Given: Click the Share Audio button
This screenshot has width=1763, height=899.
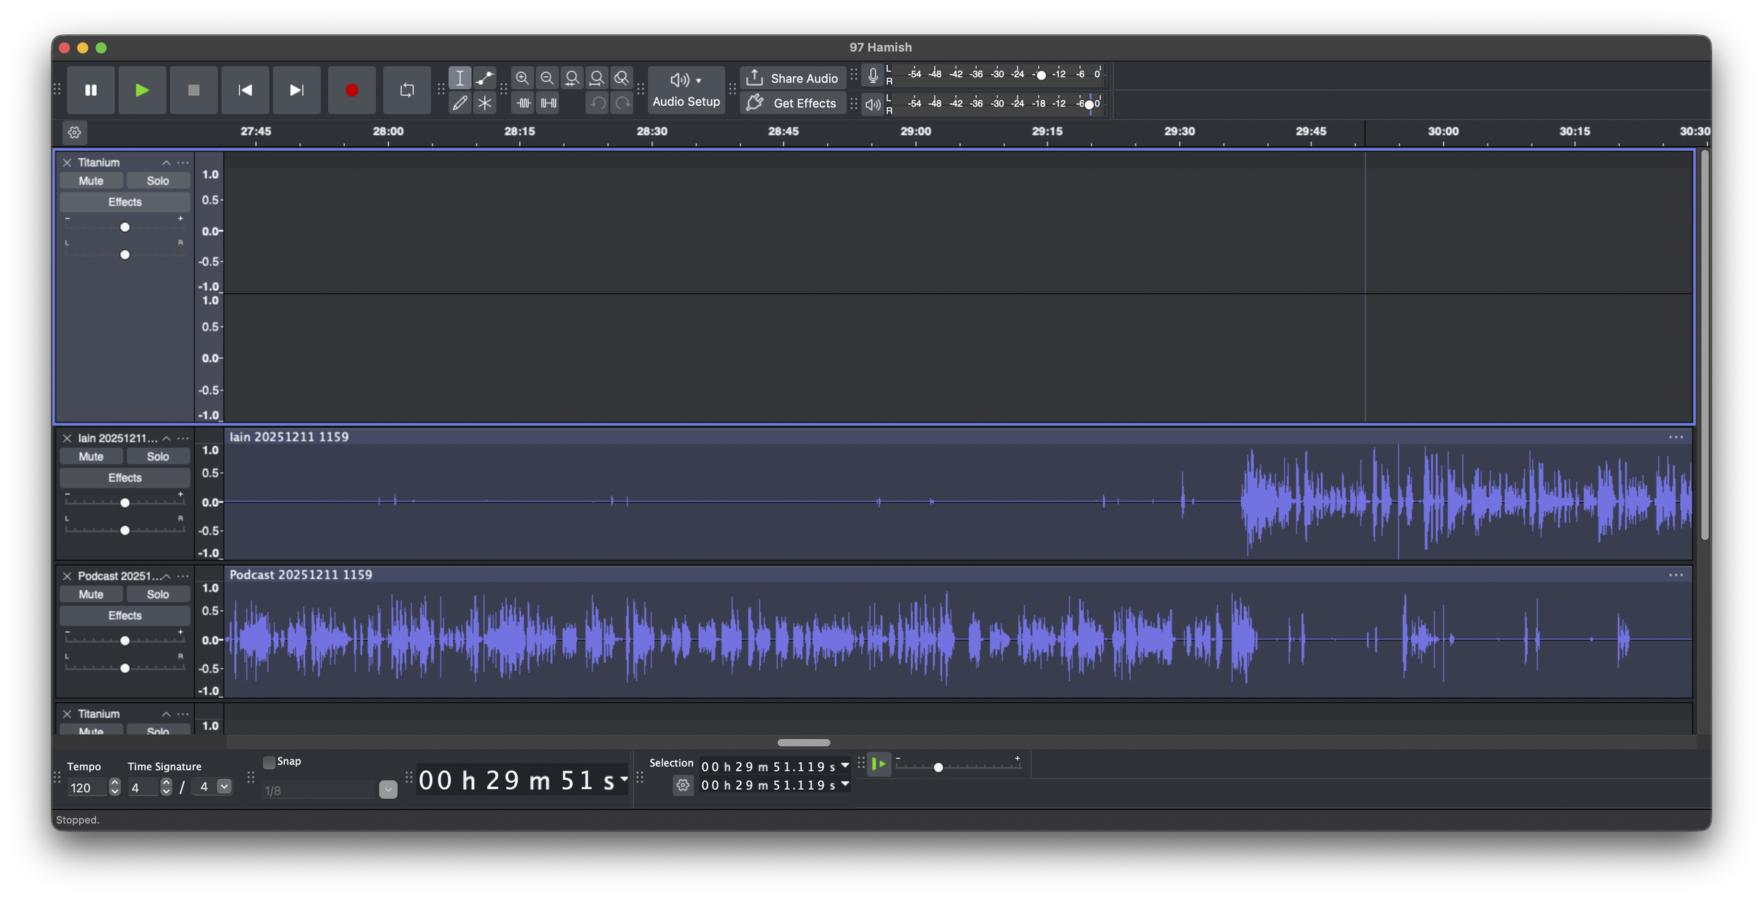Looking at the screenshot, I should (793, 78).
